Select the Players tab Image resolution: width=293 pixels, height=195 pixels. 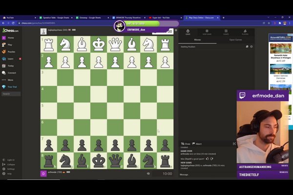245,32
